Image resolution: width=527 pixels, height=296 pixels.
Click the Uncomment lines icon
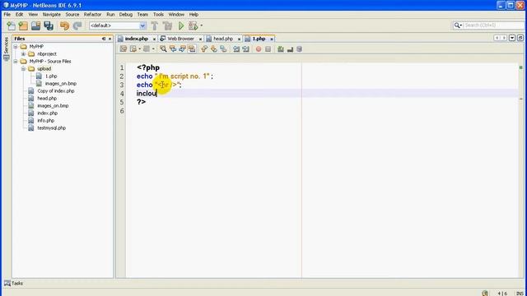point(290,49)
